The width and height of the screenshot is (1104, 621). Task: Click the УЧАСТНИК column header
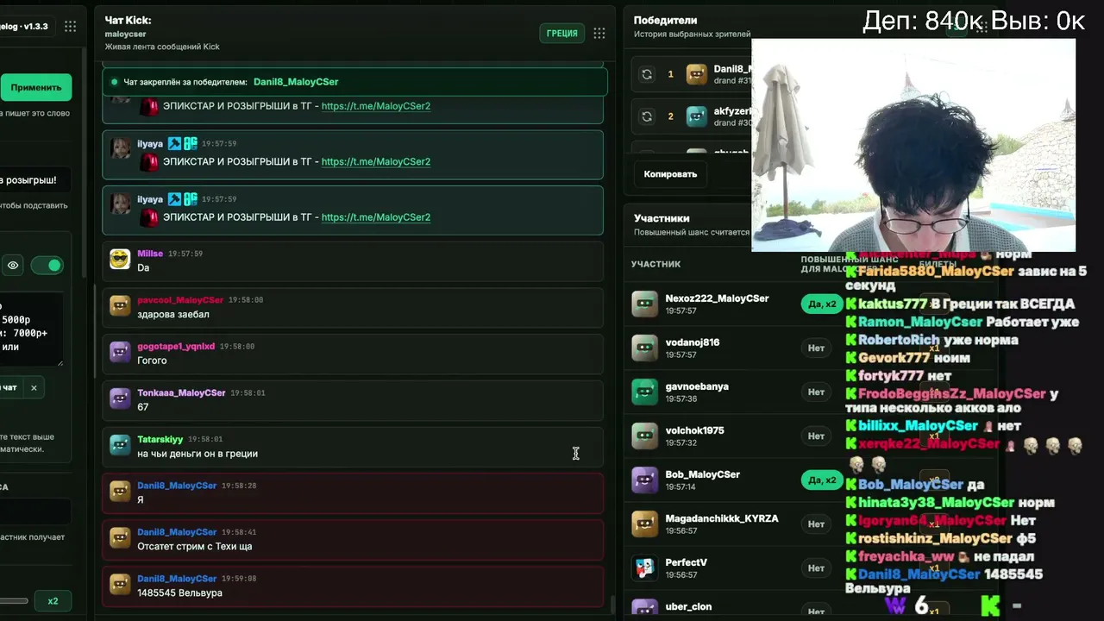[x=655, y=264]
